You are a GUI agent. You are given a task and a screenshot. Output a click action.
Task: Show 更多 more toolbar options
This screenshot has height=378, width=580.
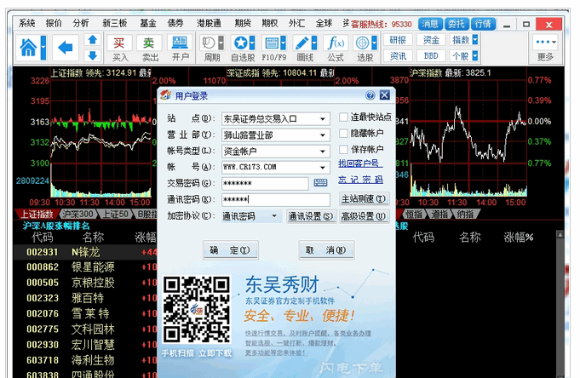(546, 48)
